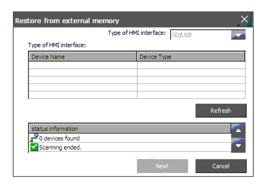Click the Next button
Screen dimensions: 263x186
click(162, 166)
